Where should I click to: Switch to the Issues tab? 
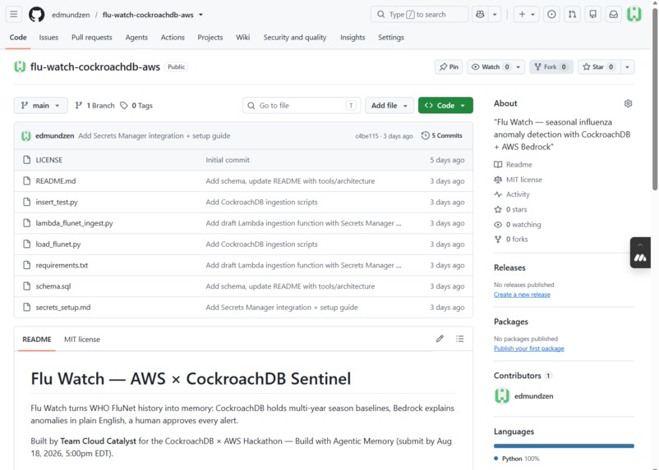[48, 38]
